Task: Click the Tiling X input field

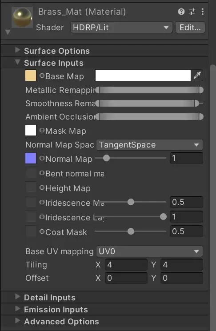Action: click(126, 265)
